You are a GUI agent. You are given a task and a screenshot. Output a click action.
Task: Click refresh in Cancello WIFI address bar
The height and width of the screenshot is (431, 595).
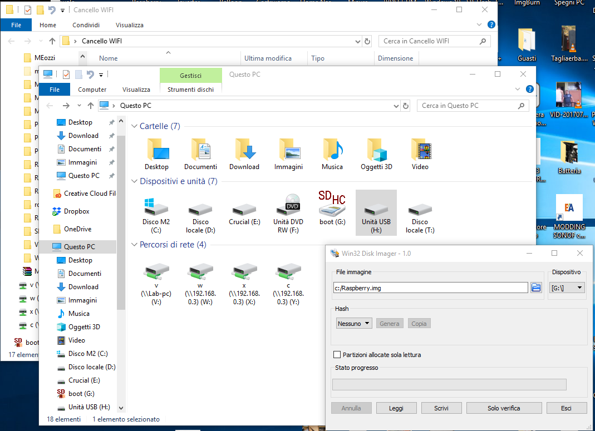367,41
